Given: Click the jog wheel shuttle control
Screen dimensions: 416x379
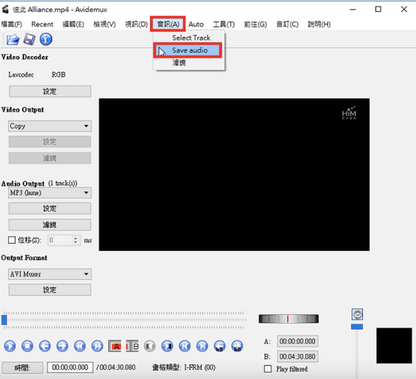Looking at the screenshot, I should 288,319.
